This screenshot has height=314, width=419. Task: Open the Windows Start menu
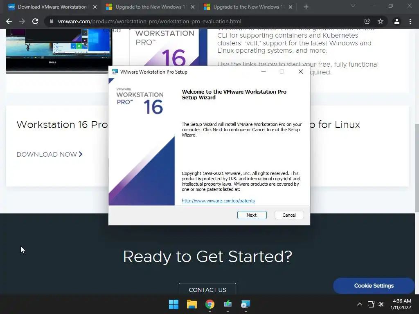(173, 304)
